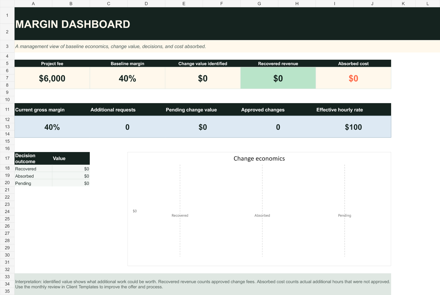The width and height of the screenshot is (440, 295).
Task: Click the $0 y-axis label in chart
Action: point(135,211)
